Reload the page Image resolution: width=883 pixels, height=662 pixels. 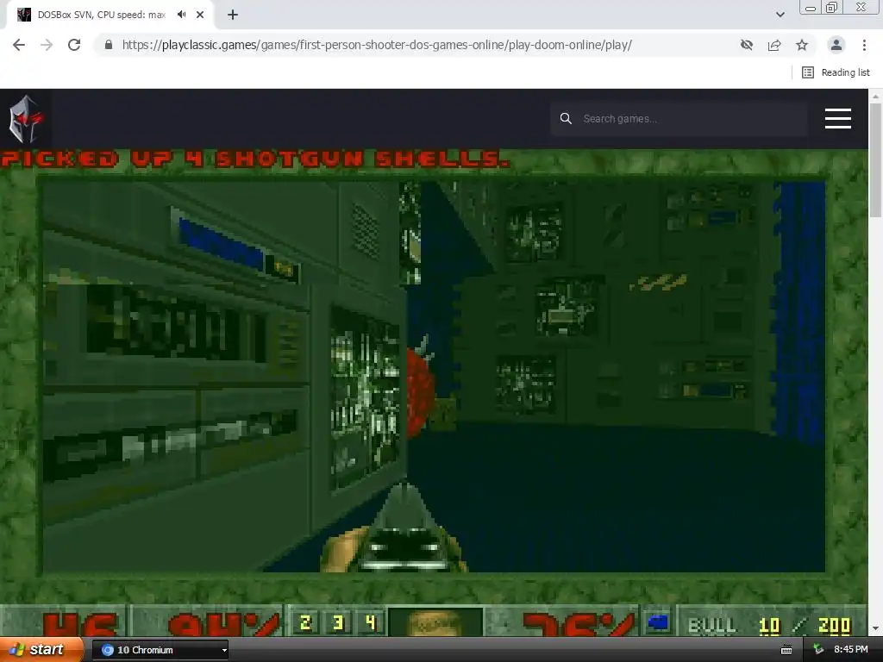74,45
